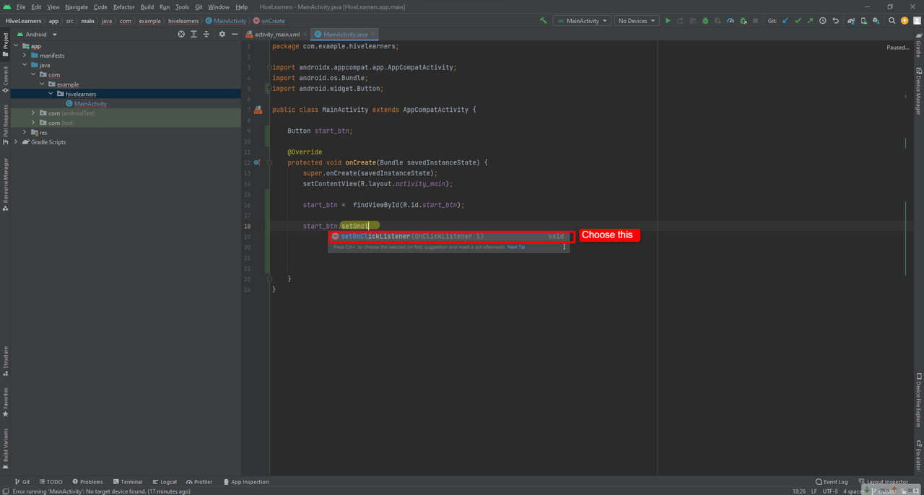Toggle the Favorites tool window
The image size is (924, 495).
5,403
